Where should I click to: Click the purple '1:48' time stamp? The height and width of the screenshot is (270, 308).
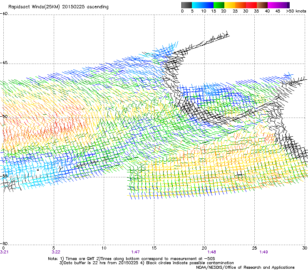[211, 252]
